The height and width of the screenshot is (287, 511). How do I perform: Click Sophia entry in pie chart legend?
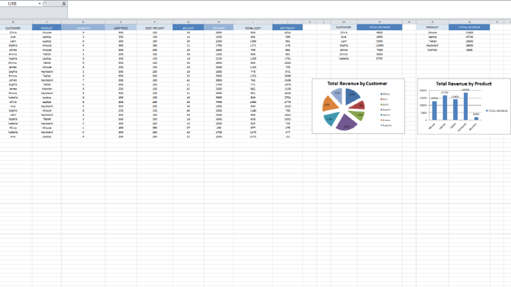pos(385,109)
